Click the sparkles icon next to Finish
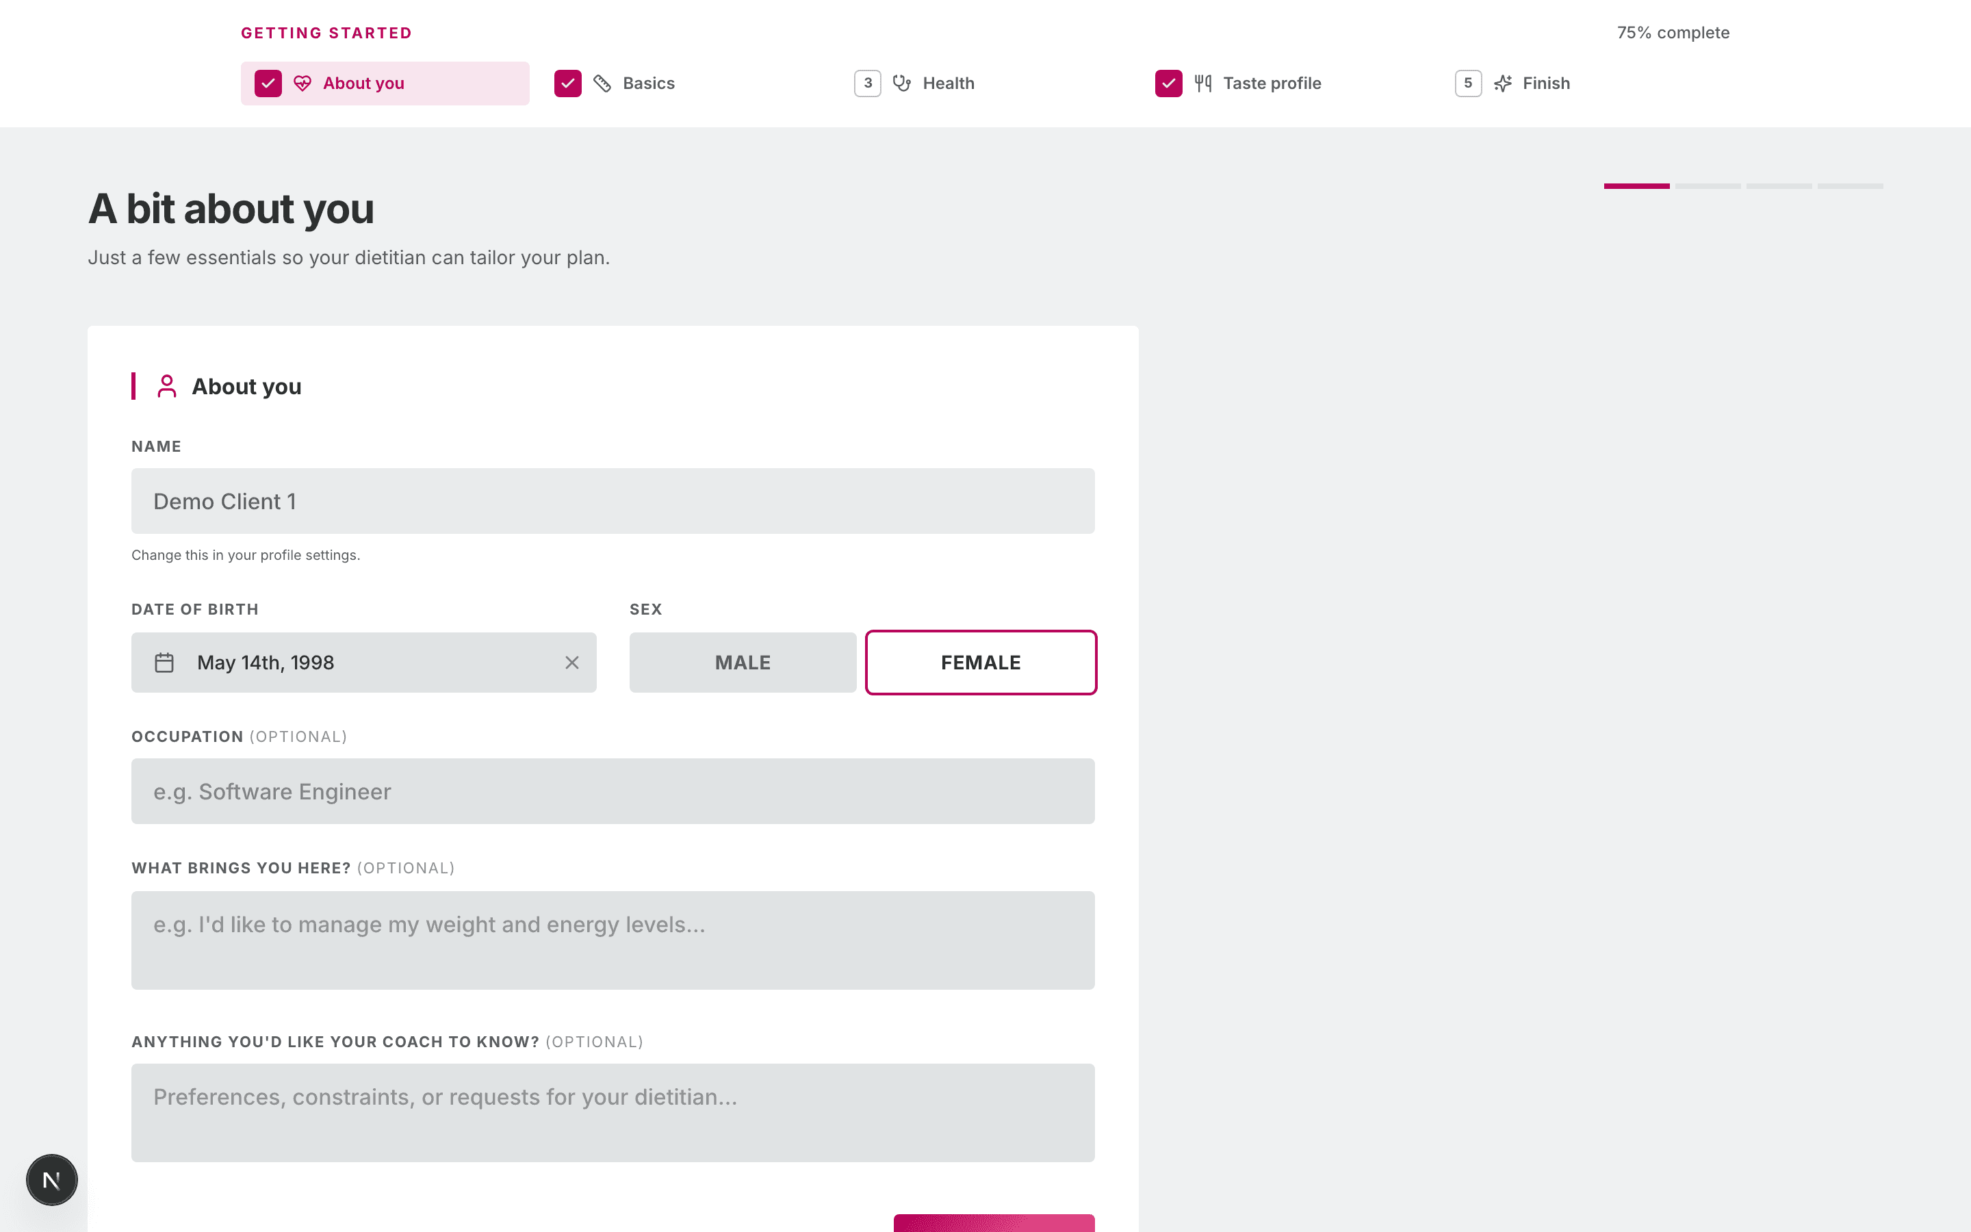The image size is (1971, 1232). pos(1503,83)
